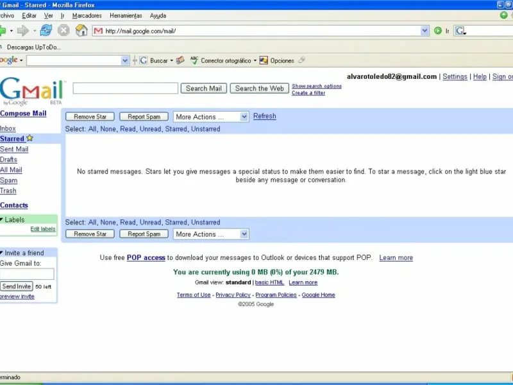The image size is (513, 385).
Task: Click the green activity icon in the menu bar
Action: (x=504, y=15)
